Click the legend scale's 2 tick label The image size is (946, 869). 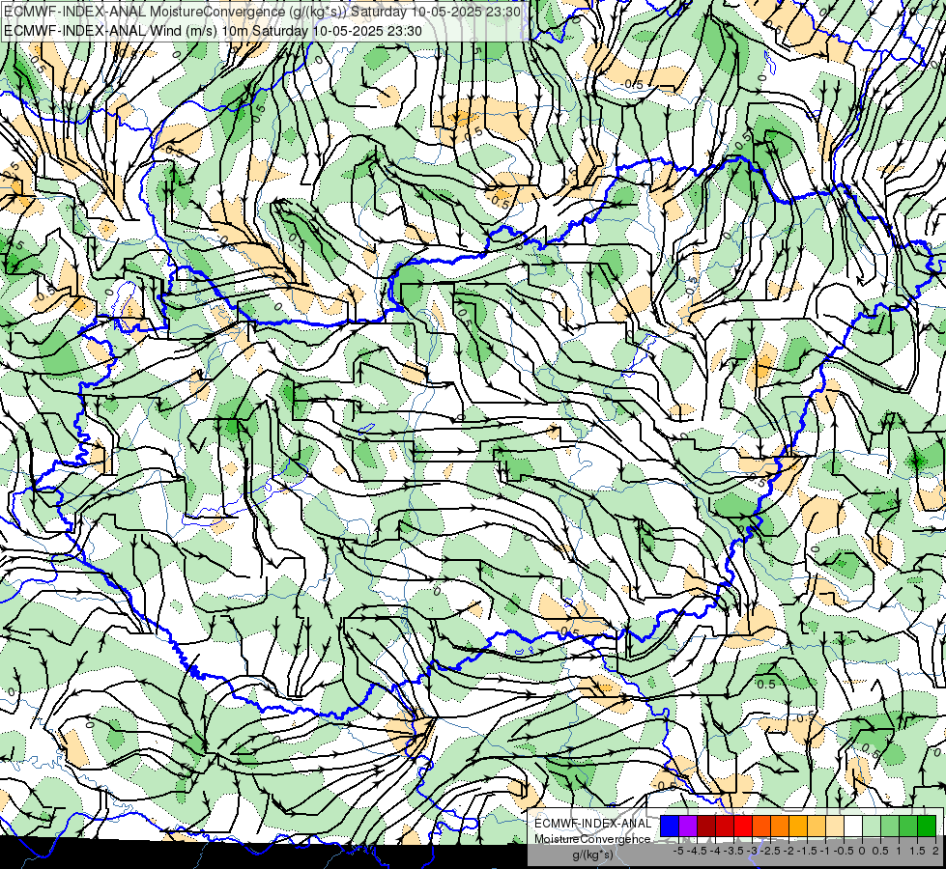[x=935, y=851]
